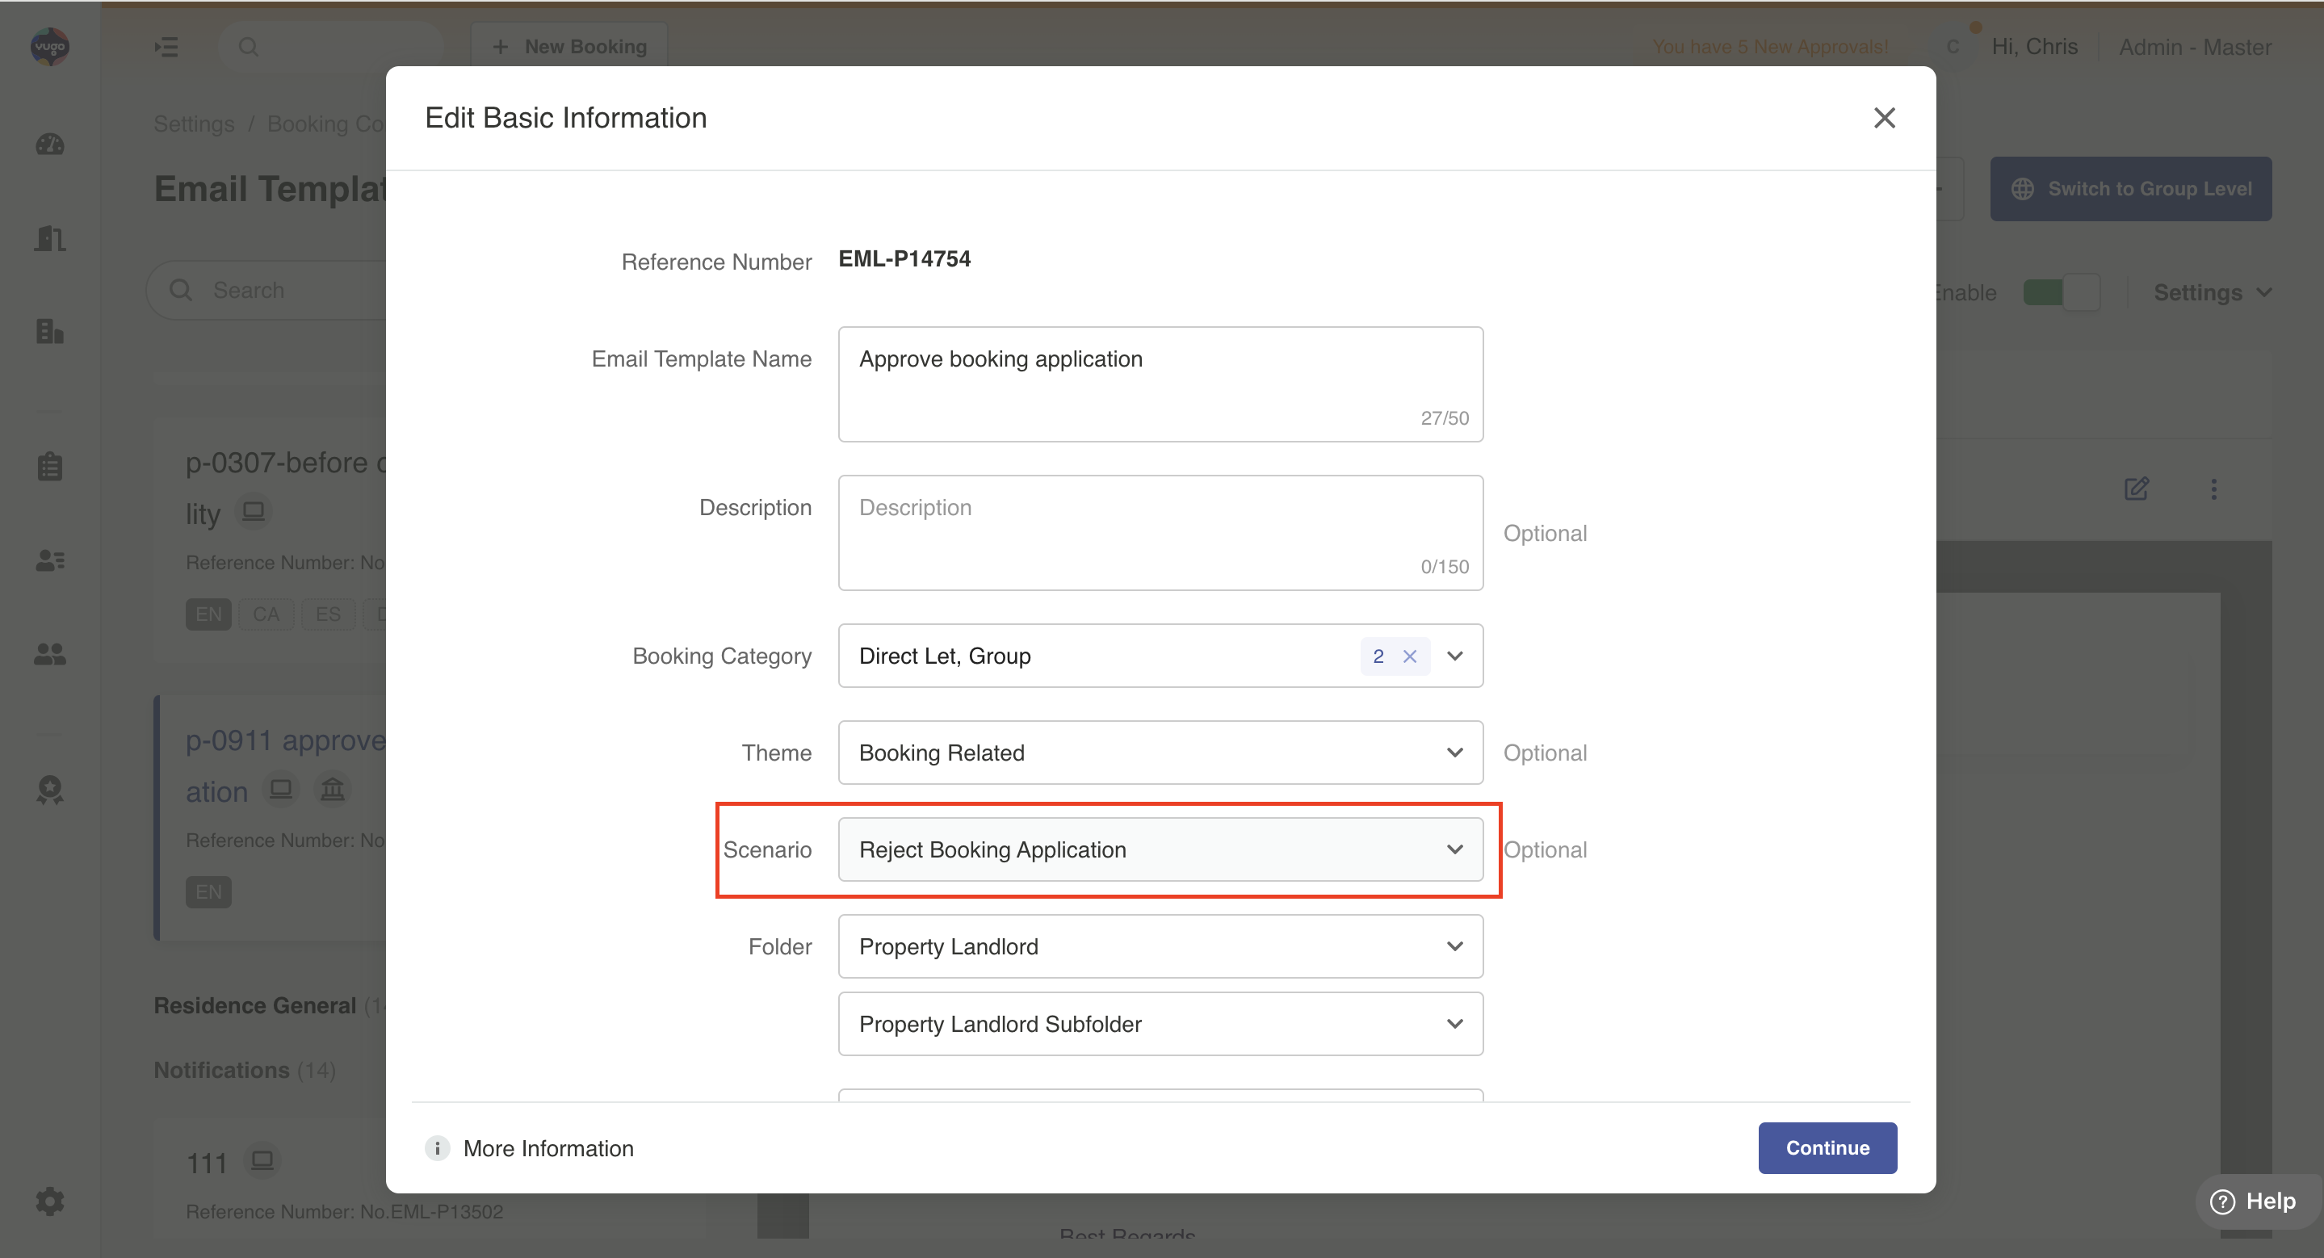Click the Continue button
Image resolution: width=2324 pixels, height=1258 pixels.
1827,1148
